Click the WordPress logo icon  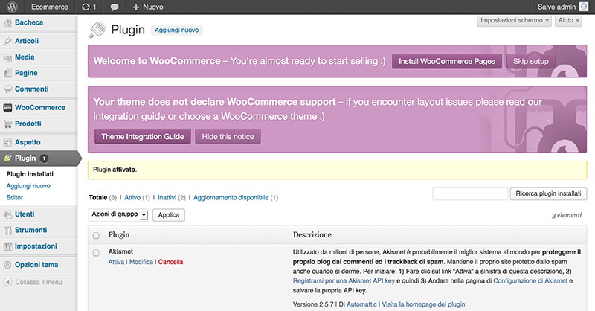tap(12, 7)
